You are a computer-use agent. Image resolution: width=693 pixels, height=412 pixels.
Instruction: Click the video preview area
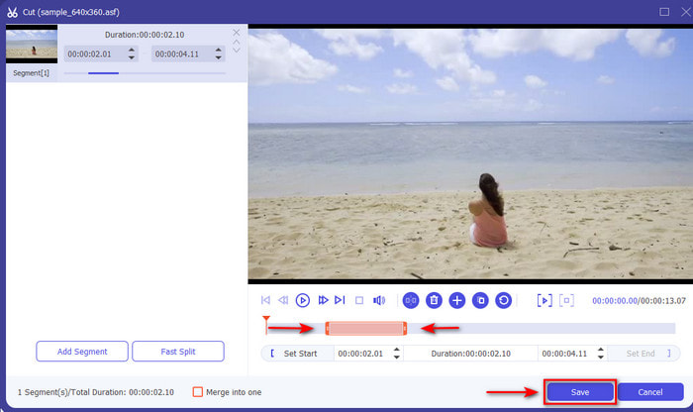tap(470, 154)
